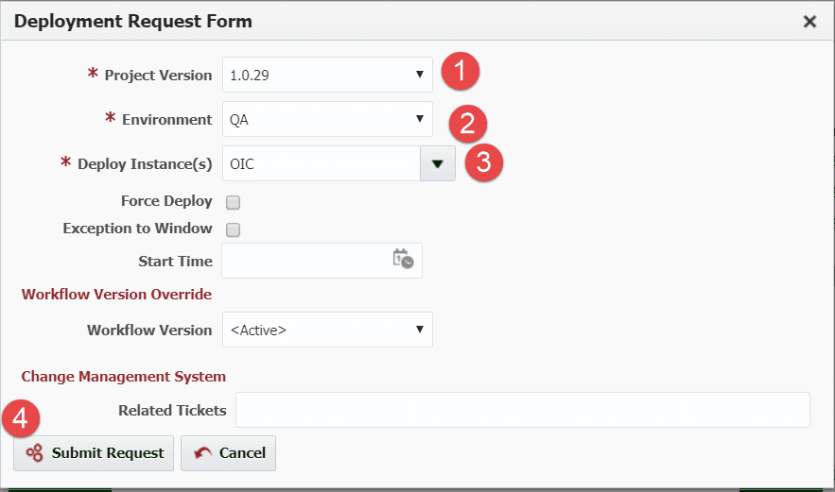
Task: Click the Deploy Instance(s) OIC text box
Action: (x=322, y=163)
